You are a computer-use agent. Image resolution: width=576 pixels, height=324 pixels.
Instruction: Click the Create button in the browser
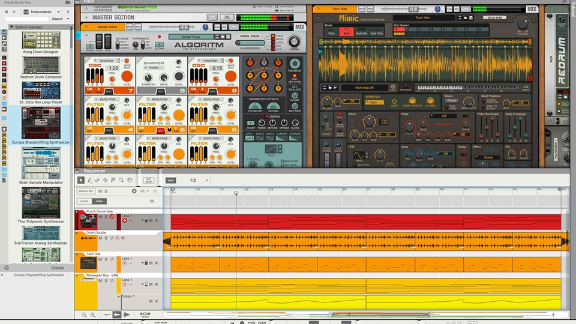tap(58, 268)
